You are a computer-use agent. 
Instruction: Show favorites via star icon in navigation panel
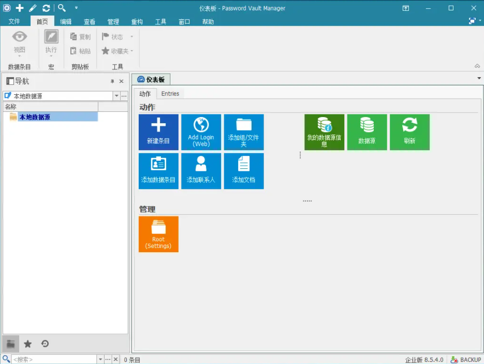point(28,344)
